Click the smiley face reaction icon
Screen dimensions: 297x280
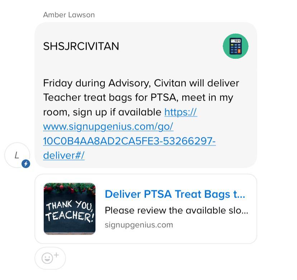click(47, 258)
